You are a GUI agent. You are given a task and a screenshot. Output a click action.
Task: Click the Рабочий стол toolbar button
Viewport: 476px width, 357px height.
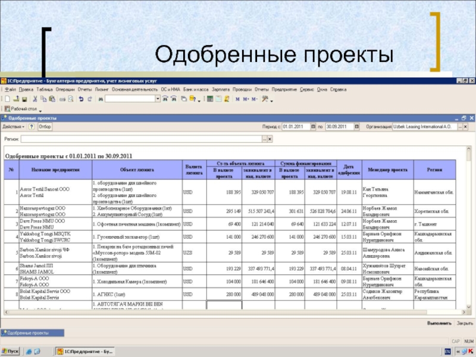(x=20, y=109)
